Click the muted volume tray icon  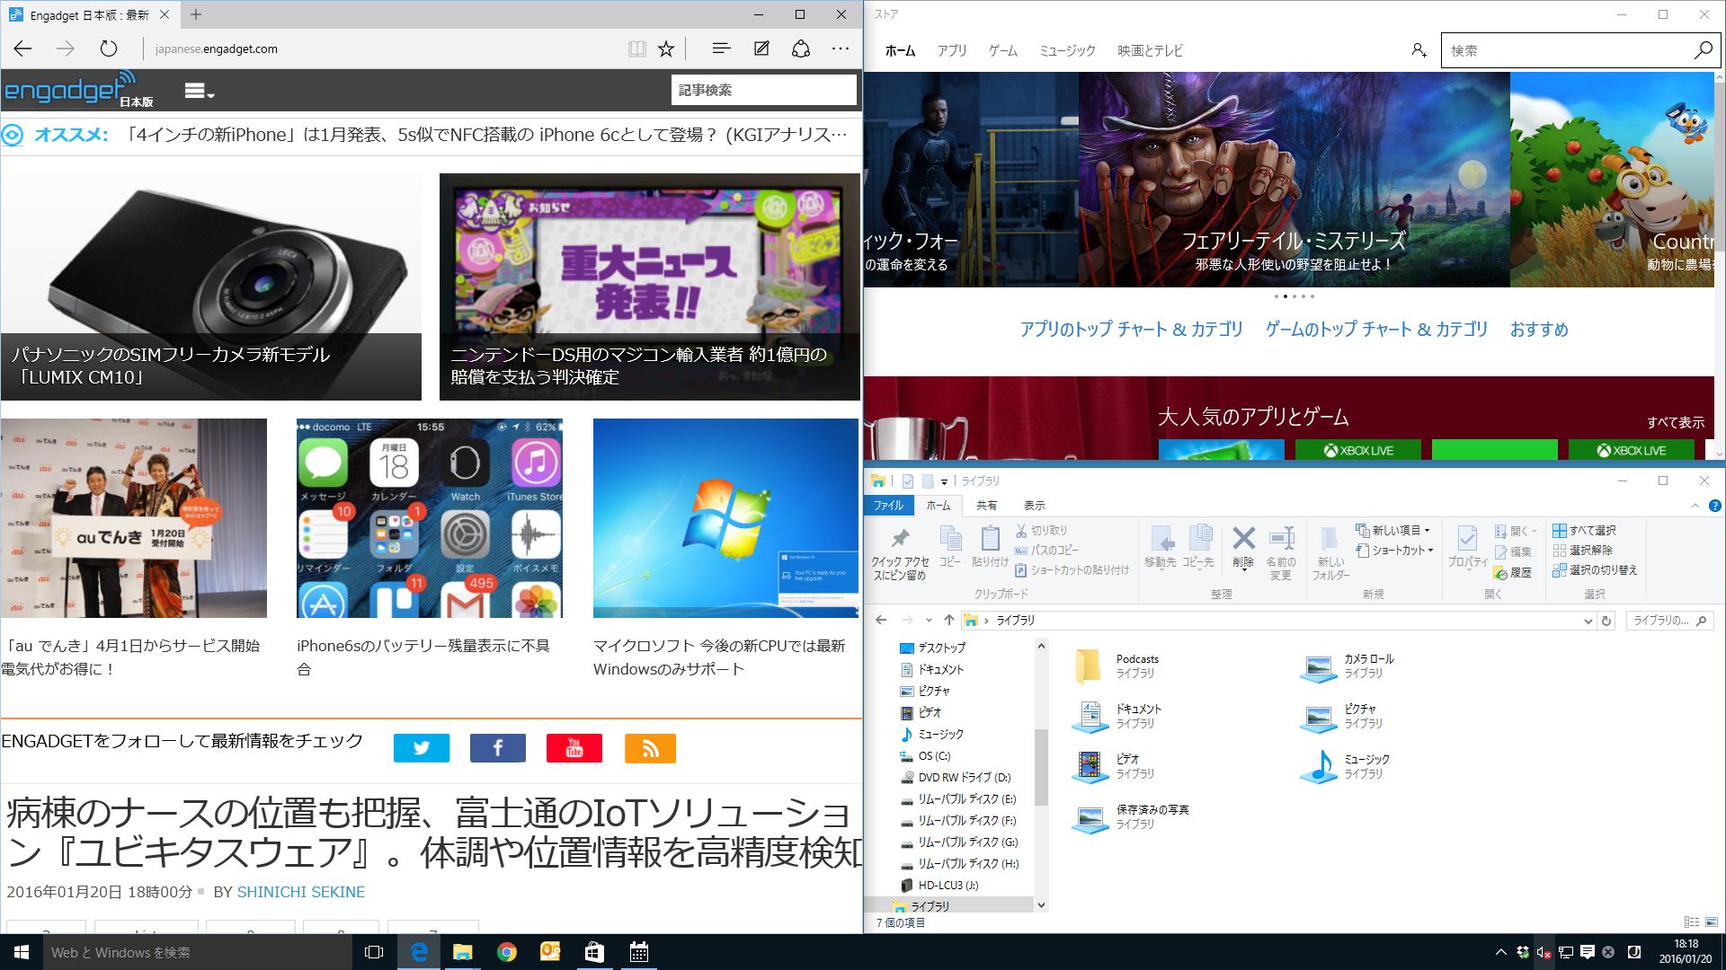1544,952
